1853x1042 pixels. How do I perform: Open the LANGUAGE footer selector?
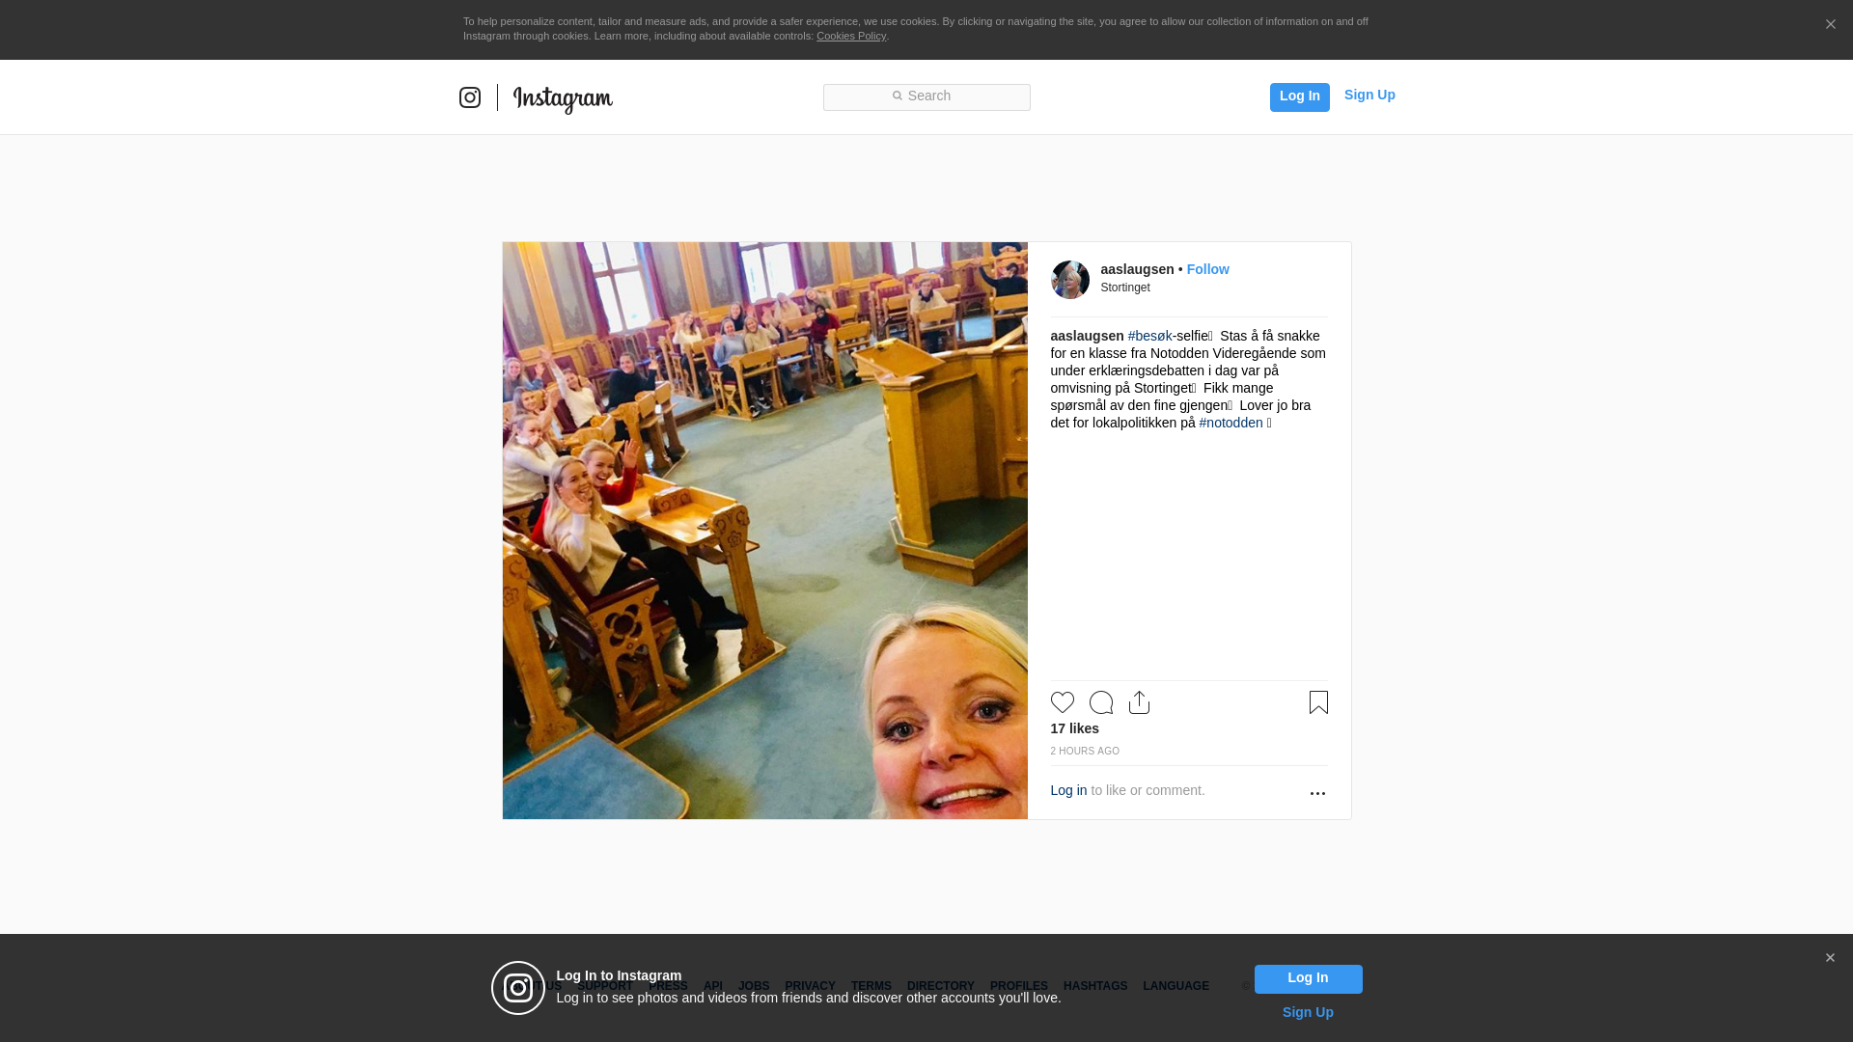(x=1175, y=986)
